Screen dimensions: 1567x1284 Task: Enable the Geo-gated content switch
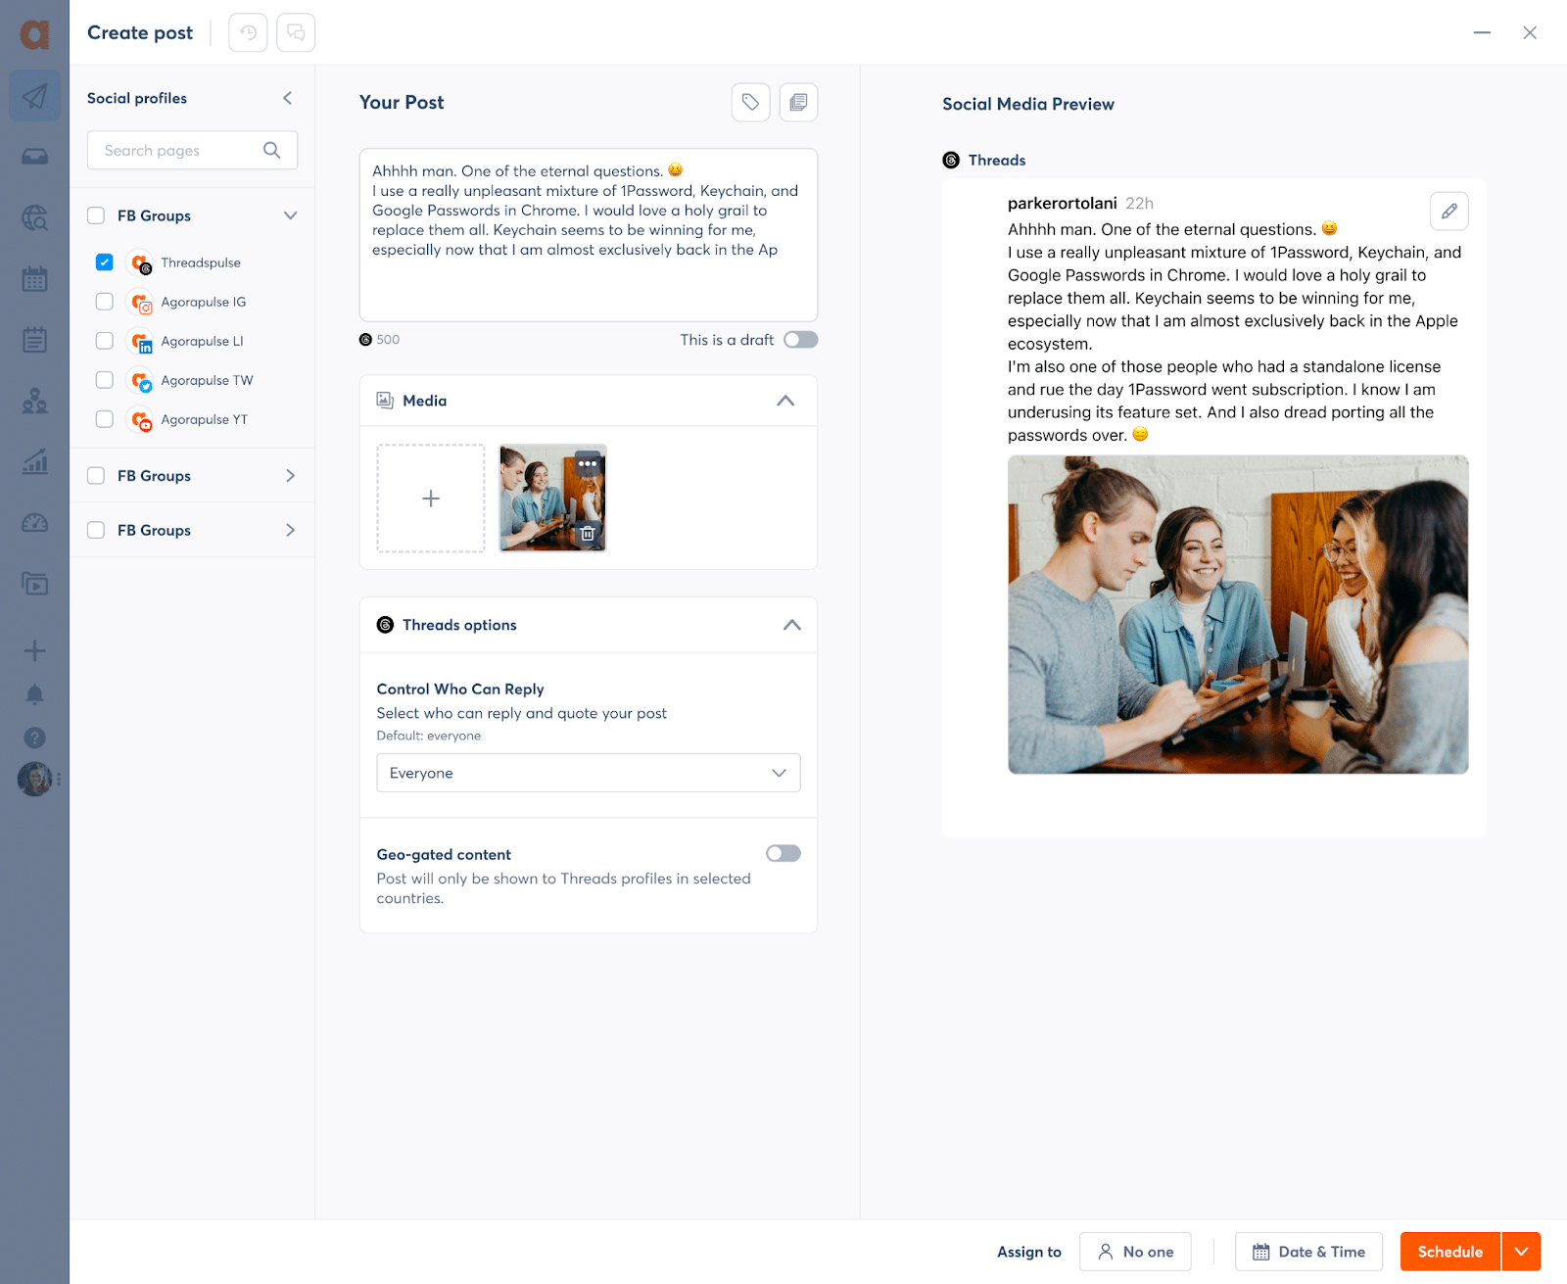tap(783, 853)
